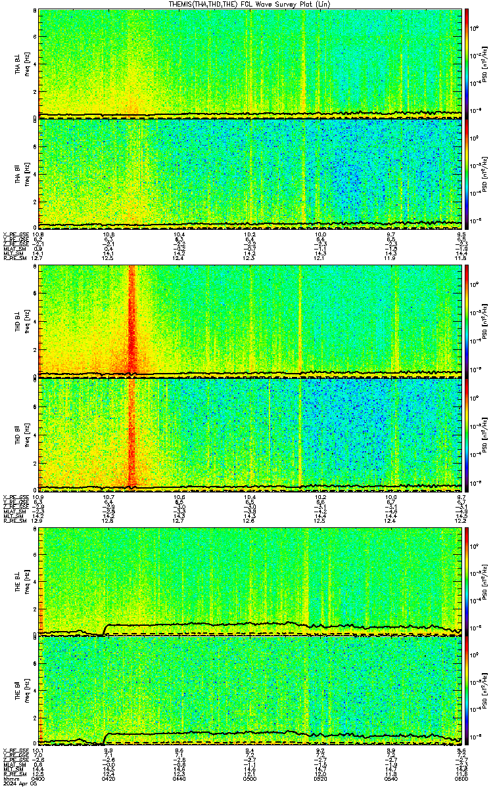Click the THE B-perpendicular spectrogram panel
This screenshot has height=788, width=493.
click(250, 581)
